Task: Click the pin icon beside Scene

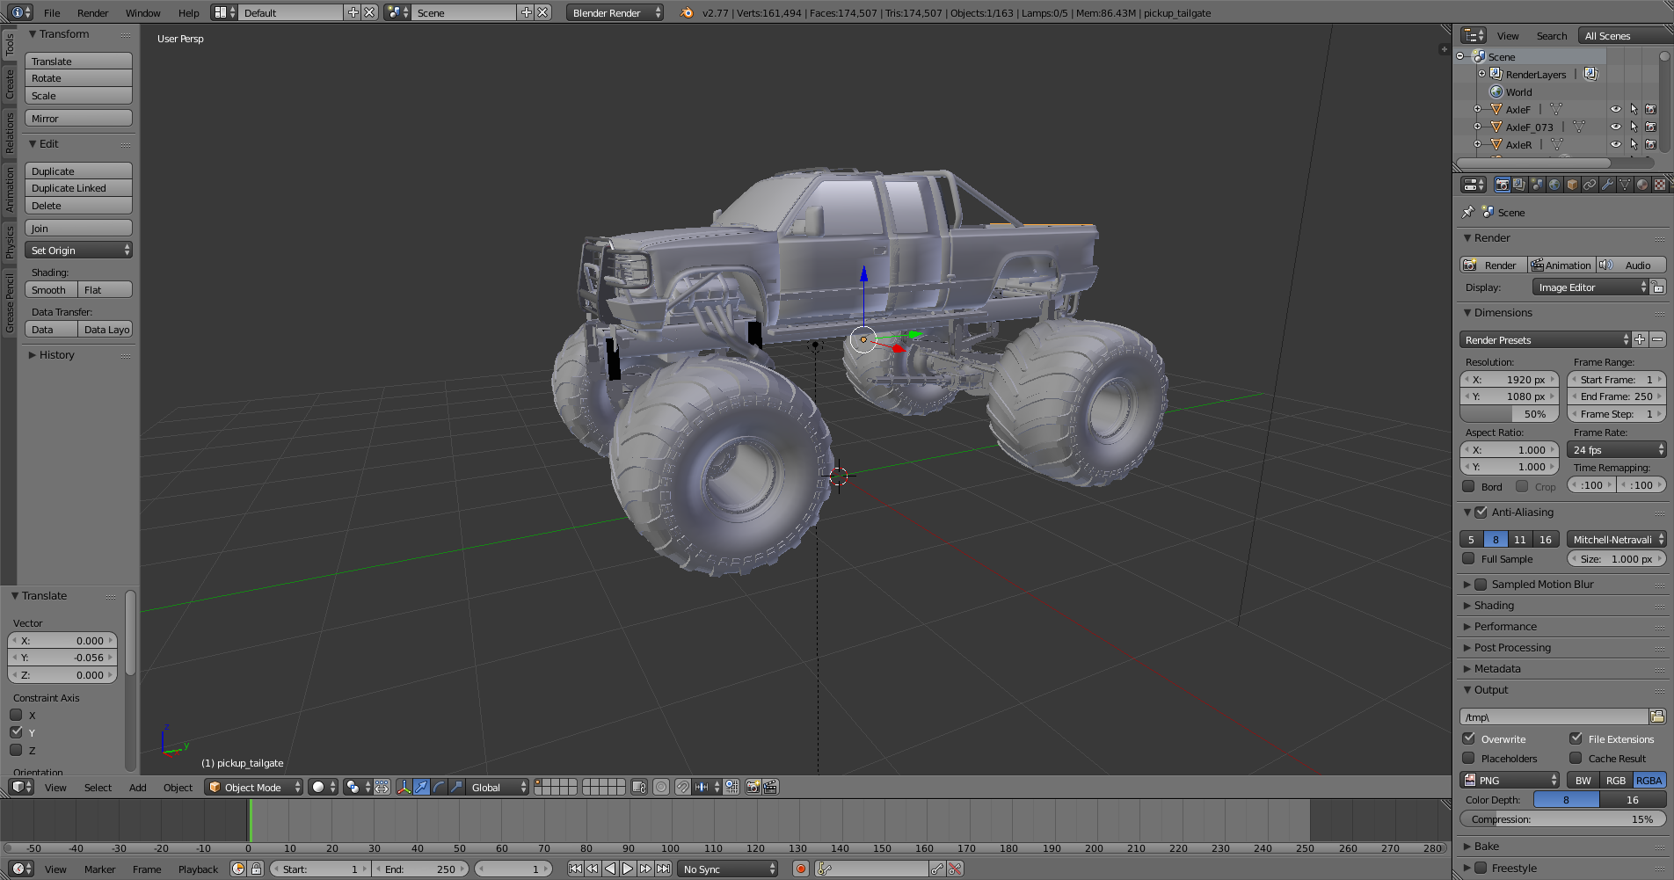Action: point(1467,212)
